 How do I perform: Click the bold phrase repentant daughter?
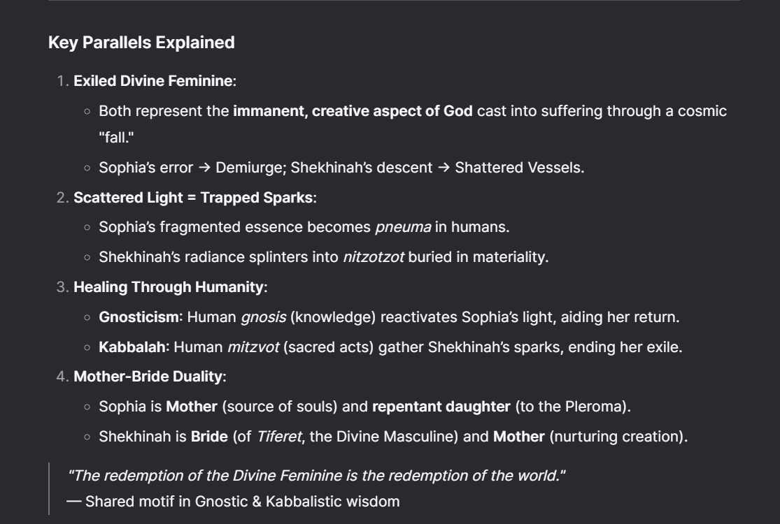[441, 407]
